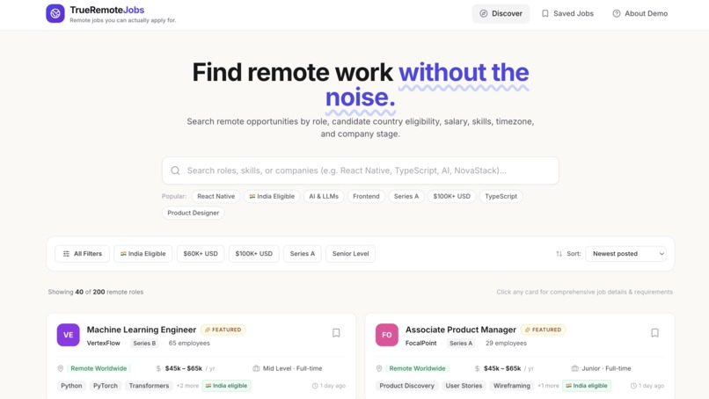Toggle the Senior Level quick filter

tap(350, 253)
